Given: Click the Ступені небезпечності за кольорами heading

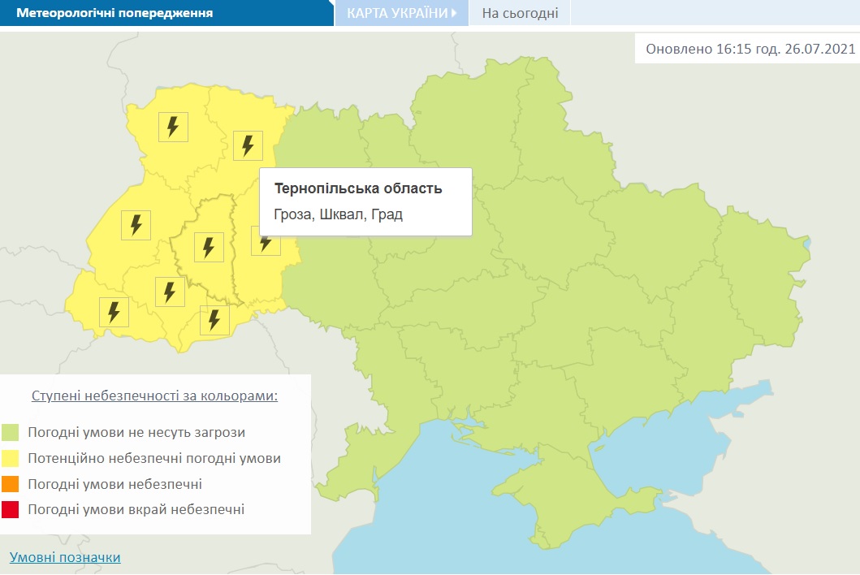Looking at the screenshot, I should point(156,396).
